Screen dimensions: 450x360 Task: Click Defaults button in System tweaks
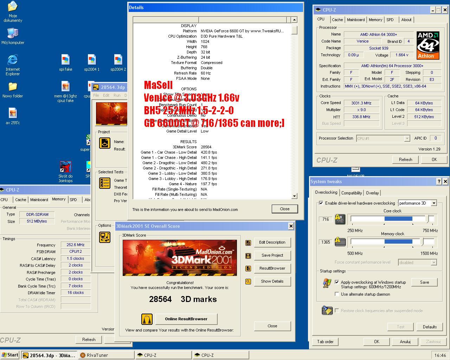pyautogui.click(x=430, y=327)
